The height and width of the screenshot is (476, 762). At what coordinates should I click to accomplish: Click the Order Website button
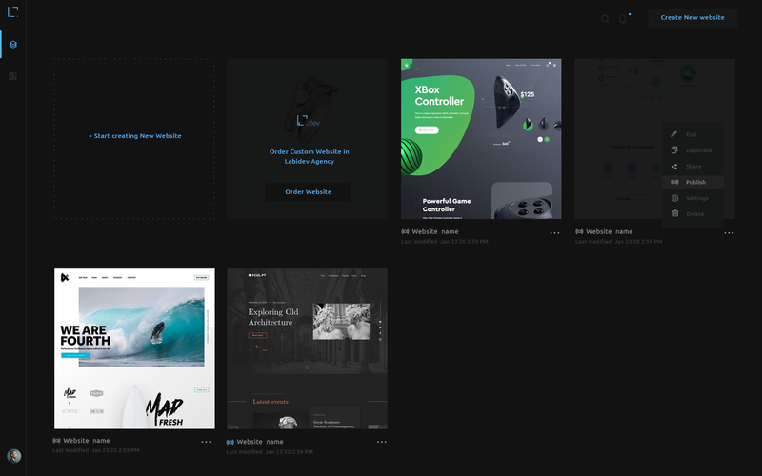tap(308, 191)
